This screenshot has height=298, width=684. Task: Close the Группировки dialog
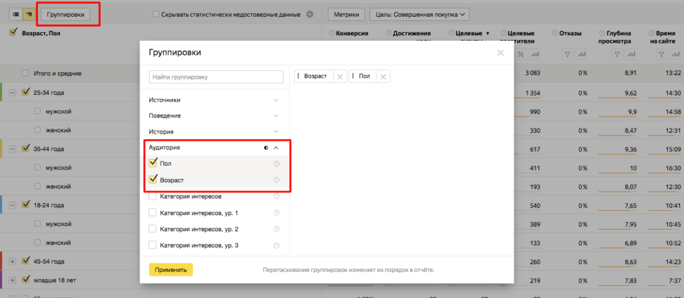[x=501, y=52]
